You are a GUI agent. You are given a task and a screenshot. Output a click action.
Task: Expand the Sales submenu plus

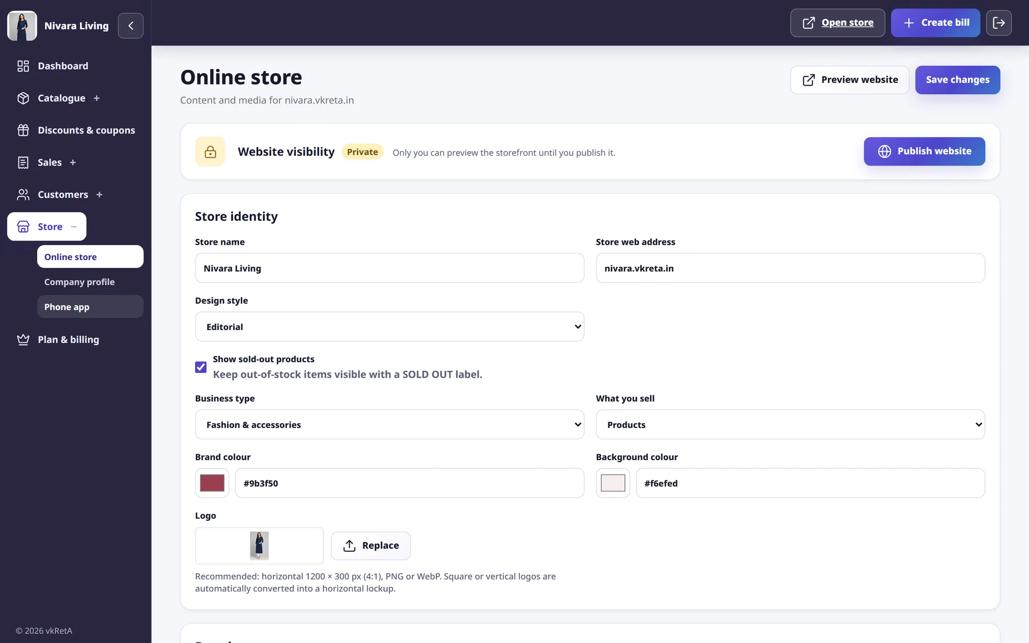73,162
